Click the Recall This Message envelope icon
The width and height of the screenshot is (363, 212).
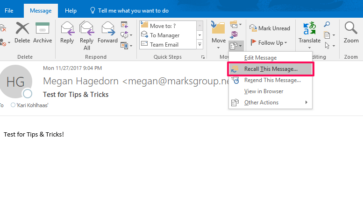pyautogui.click(x=235, y=69)
